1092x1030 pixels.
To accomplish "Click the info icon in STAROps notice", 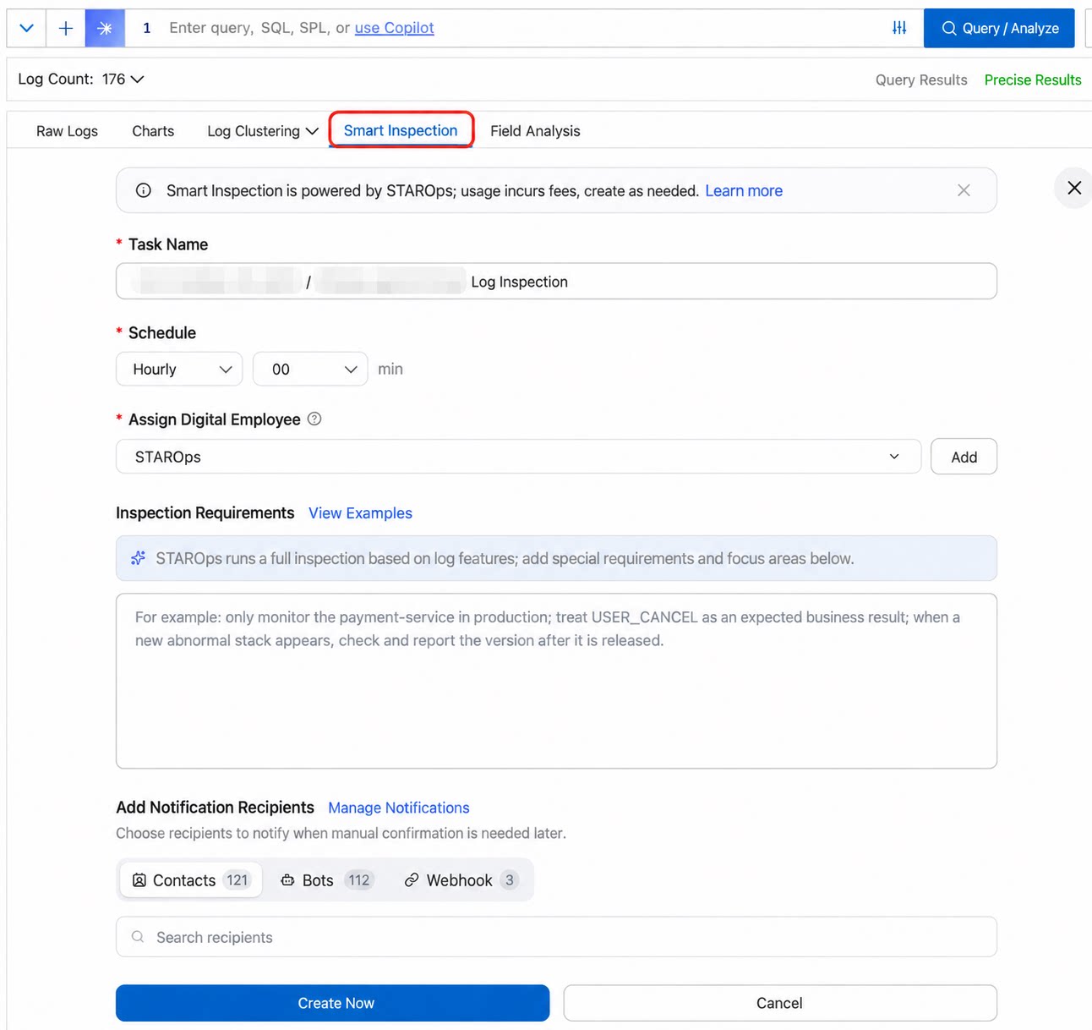I will pos(144,190).
